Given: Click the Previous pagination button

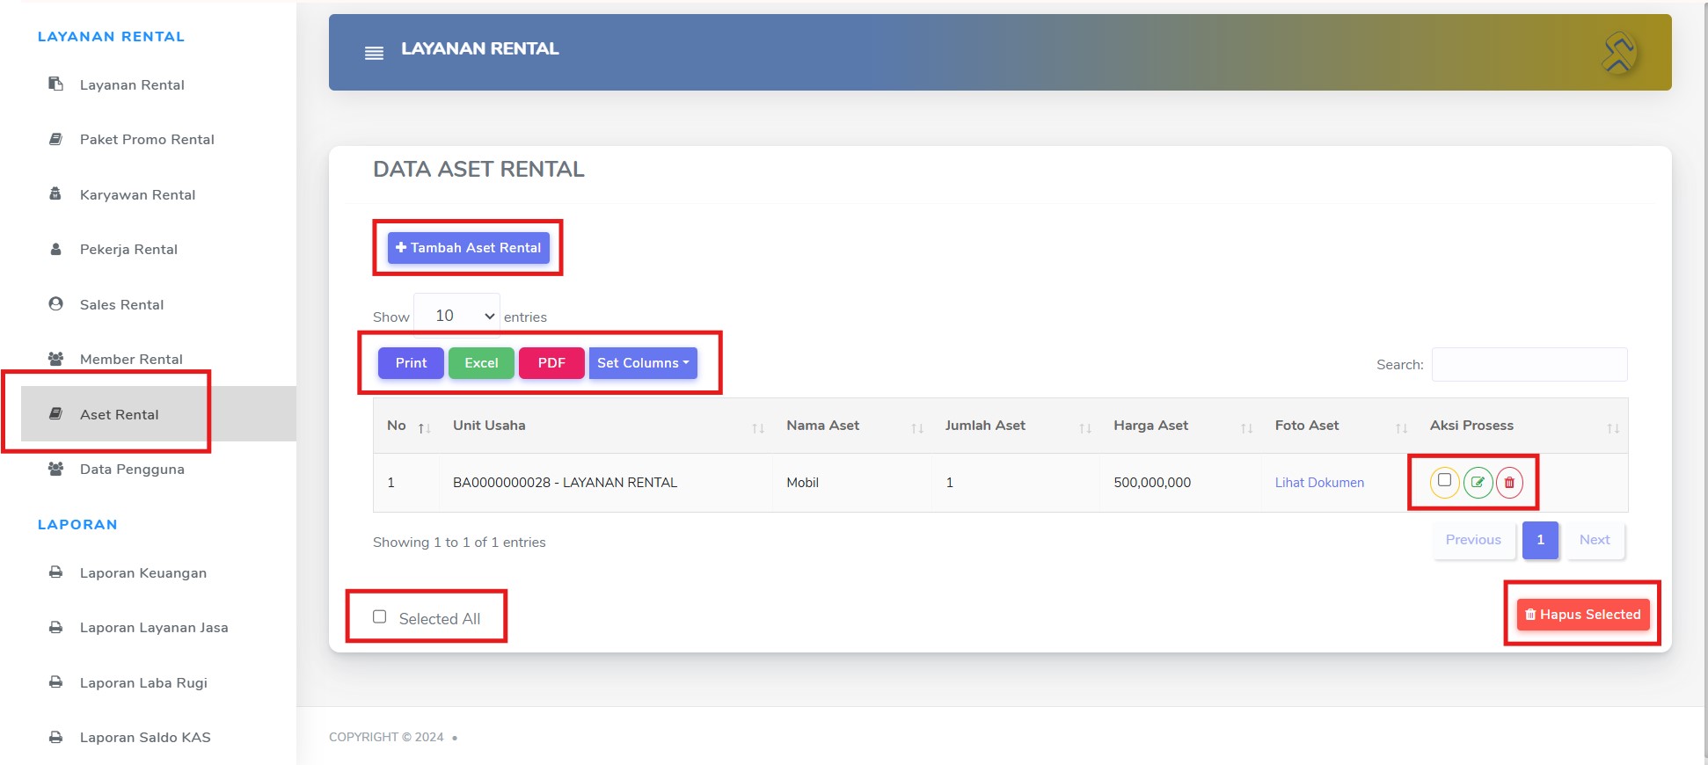Looking at the screenshot, I should 1473,540.
